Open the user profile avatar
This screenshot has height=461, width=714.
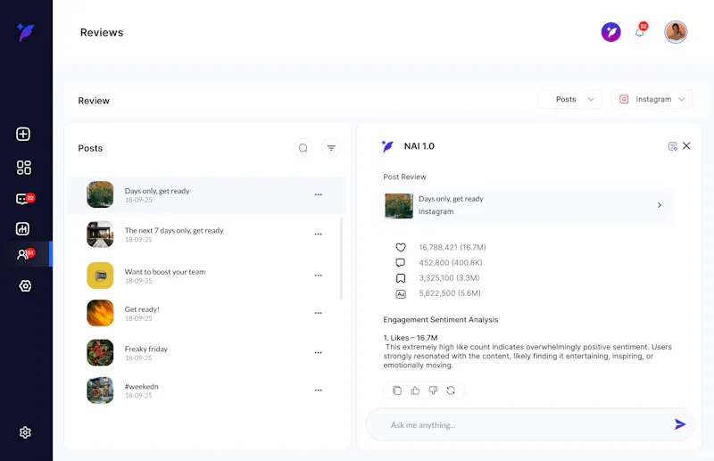point(676,32)
